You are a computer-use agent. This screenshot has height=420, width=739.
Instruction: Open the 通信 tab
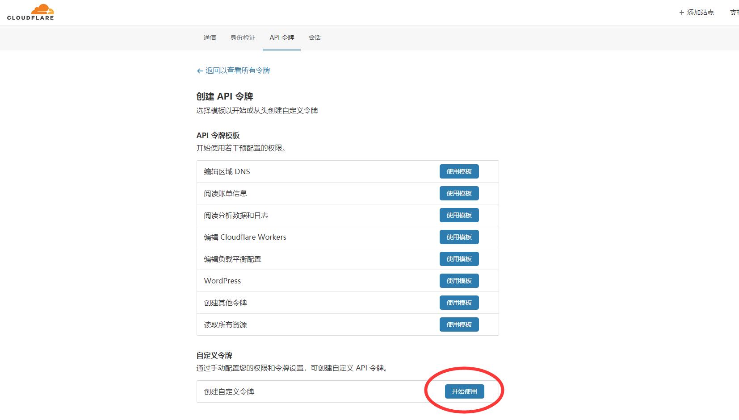pos(210,37)
